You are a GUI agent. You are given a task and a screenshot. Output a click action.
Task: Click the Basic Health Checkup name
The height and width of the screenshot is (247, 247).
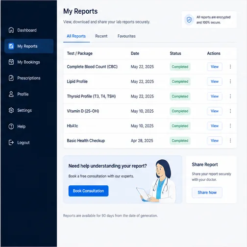[x=86, y=141]
